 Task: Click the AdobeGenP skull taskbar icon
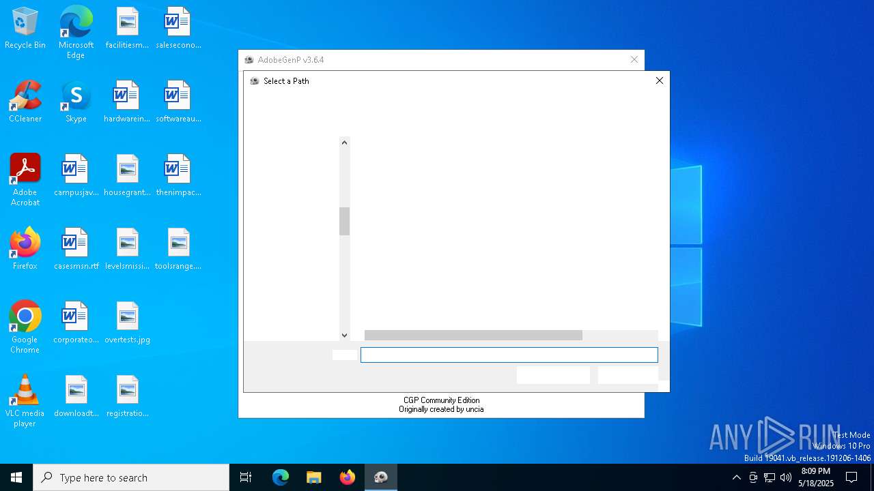[381, 477]
